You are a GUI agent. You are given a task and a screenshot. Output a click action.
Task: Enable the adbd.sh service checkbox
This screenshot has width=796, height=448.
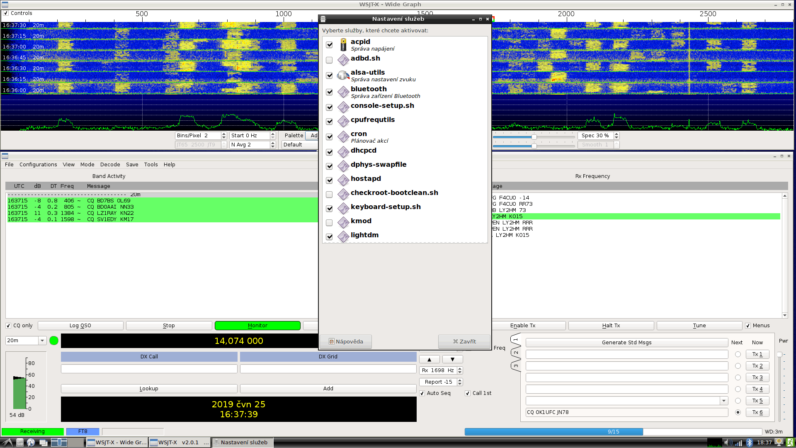(329, 60)
